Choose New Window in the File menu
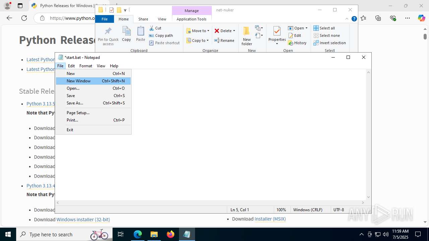Image resolution: width=429 pixels, height=241 pixels. click(93, 81)
